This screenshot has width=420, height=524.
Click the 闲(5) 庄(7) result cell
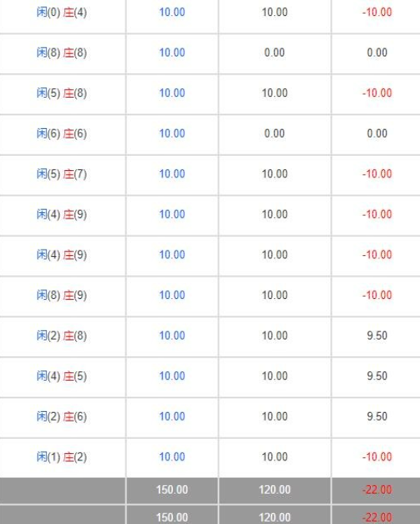pyautogui.click(x=62, y=174)
